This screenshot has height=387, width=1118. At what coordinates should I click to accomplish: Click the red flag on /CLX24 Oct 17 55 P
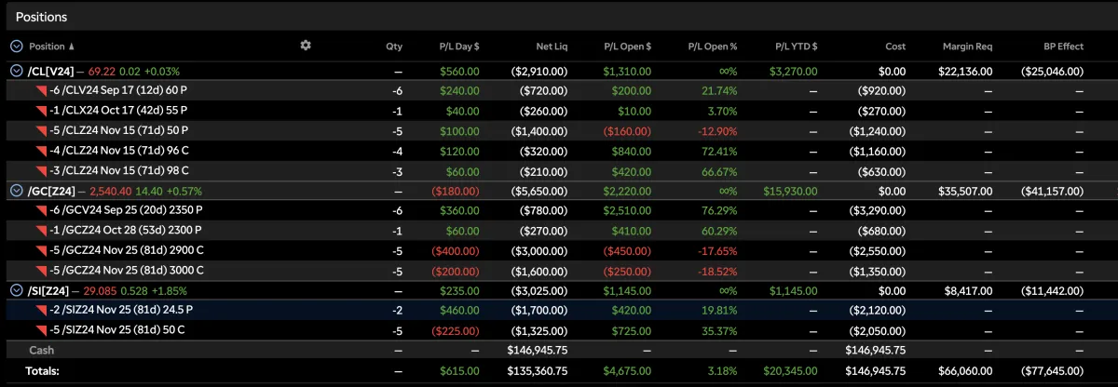click(x=41, y=111)
